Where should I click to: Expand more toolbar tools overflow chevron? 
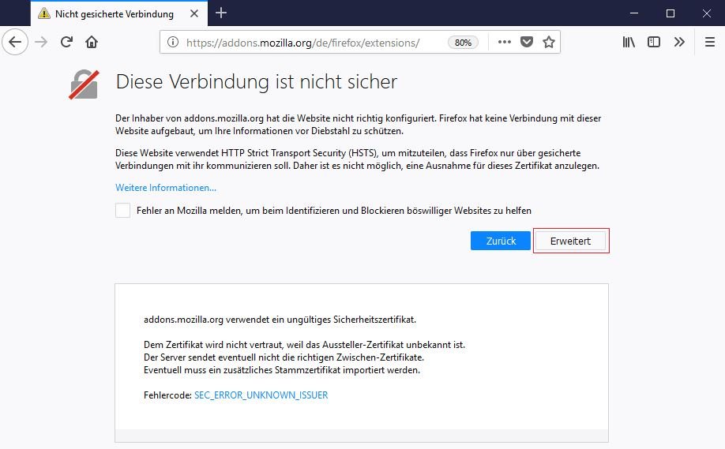(679, 42)
